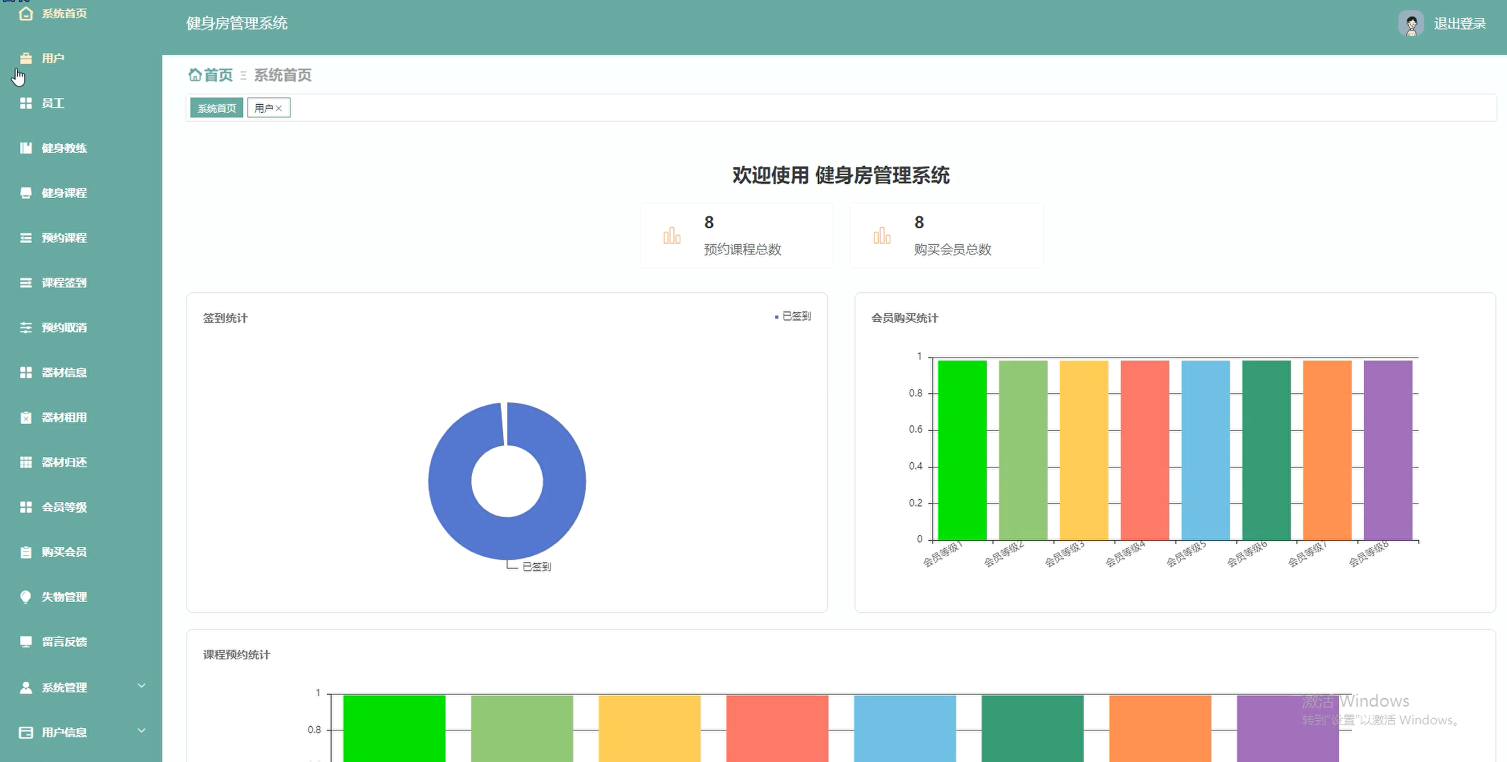The width and height of the screenshot is (1507, 762).
Task: Click the 健身教练 icon in sidebar
Action: coord(26,148)
